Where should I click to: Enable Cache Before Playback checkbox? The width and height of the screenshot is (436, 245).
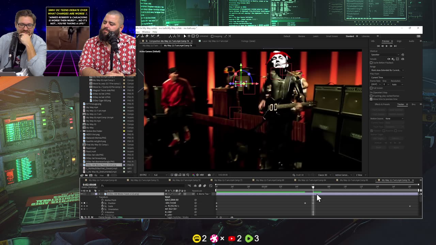(371, 63)
